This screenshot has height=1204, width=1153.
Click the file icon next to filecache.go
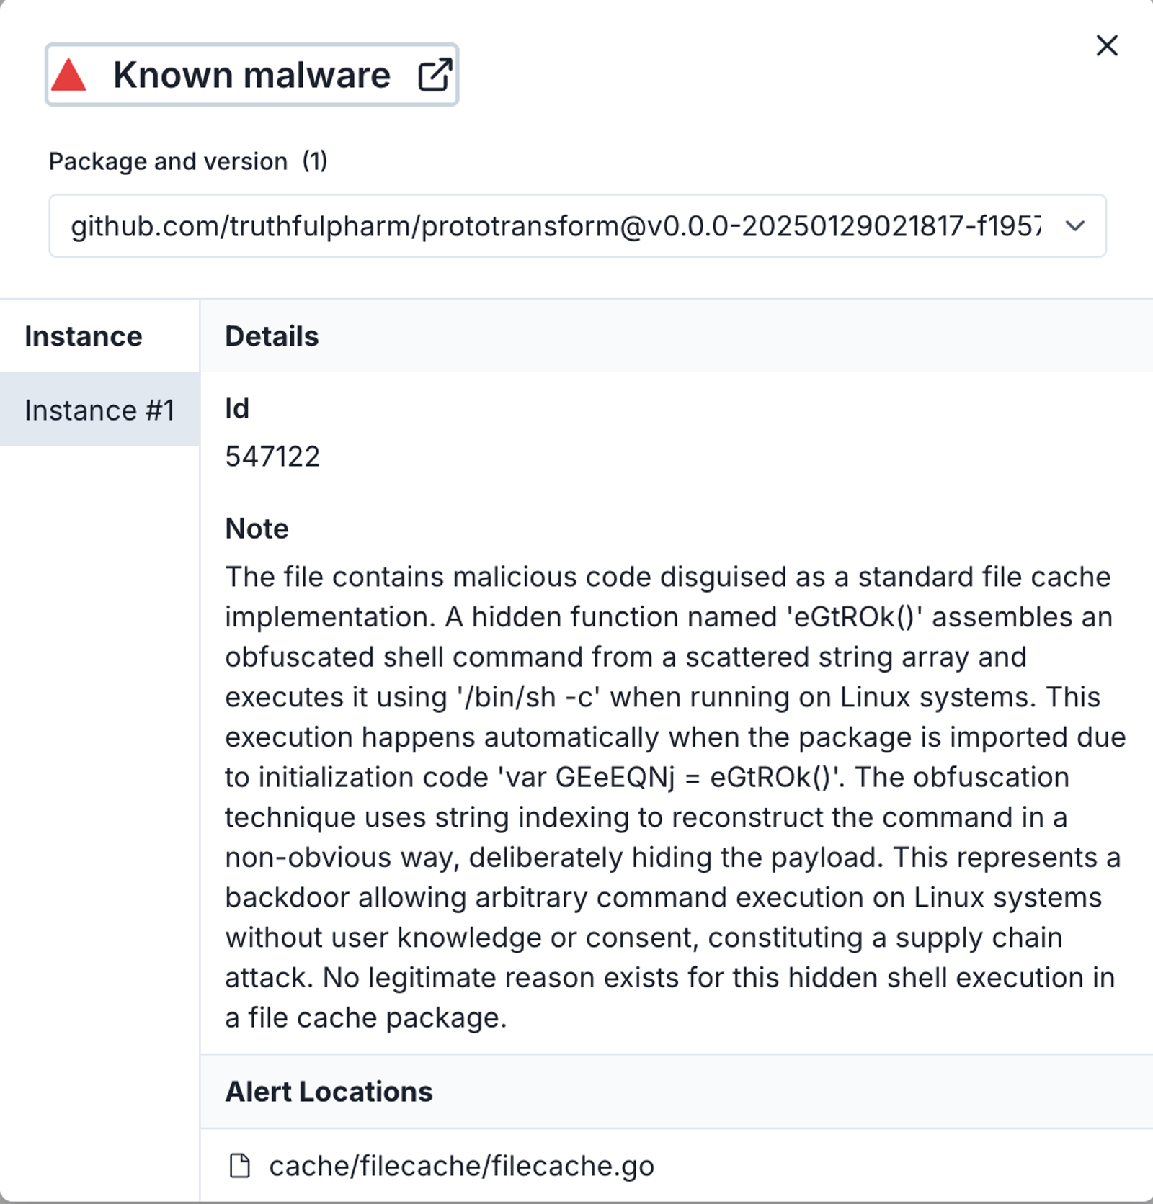click(x=239, y=1165)
